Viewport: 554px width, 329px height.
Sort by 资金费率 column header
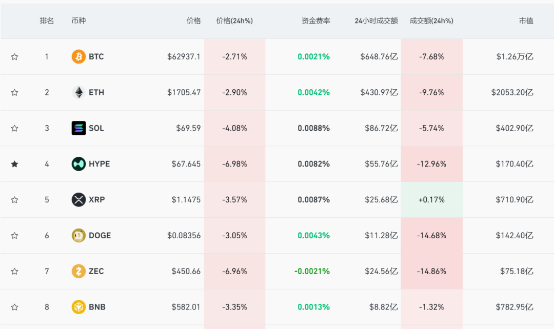tap(316, 21)
